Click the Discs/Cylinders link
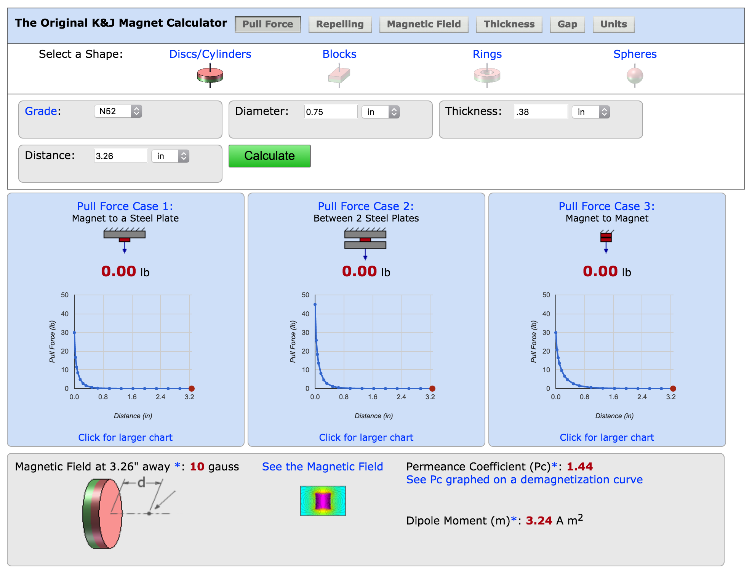 coord(210,54)
